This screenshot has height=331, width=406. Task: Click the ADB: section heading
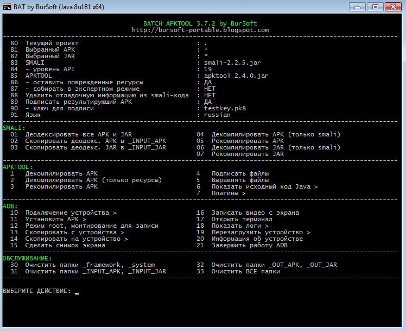pyautogui.click(x=10, y=207)
